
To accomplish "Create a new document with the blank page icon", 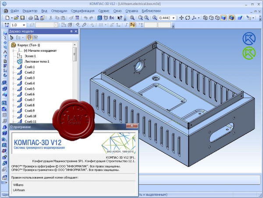I will (7, 18).
